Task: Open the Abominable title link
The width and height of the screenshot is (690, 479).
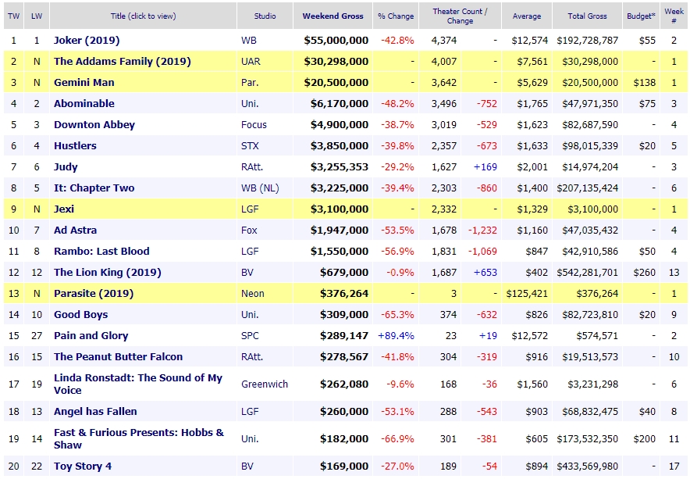Action: [84, 104]
